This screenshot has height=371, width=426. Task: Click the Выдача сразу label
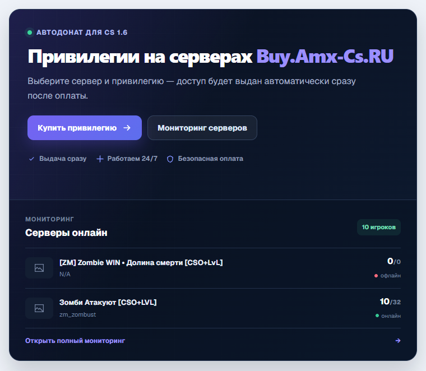63,159
